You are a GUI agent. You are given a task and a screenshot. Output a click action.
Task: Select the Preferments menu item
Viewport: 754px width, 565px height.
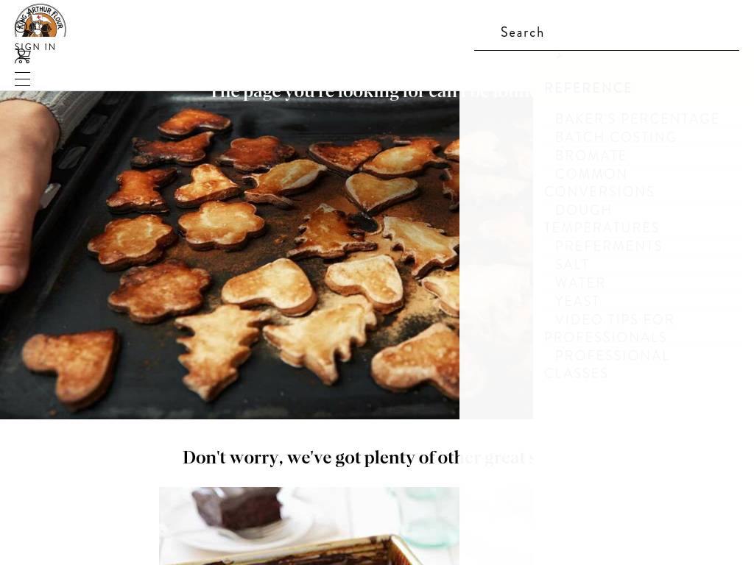(608, 246)
